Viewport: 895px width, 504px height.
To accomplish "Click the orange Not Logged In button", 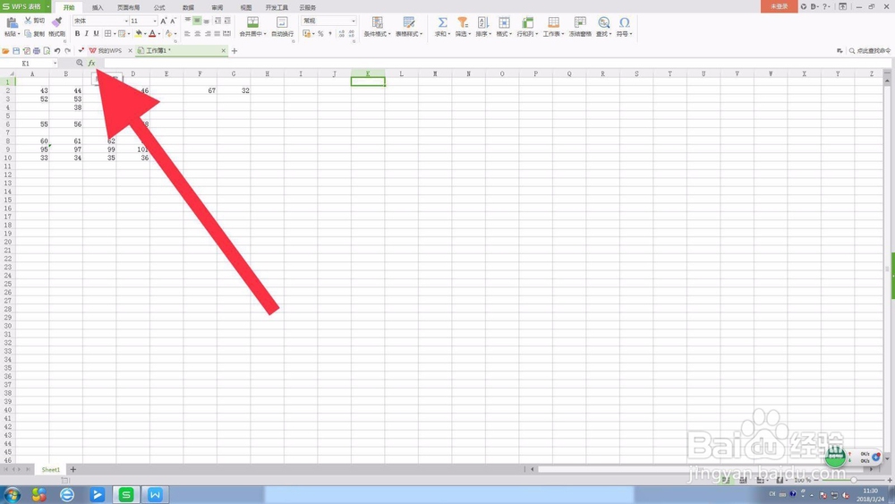I will coord(780,6).
